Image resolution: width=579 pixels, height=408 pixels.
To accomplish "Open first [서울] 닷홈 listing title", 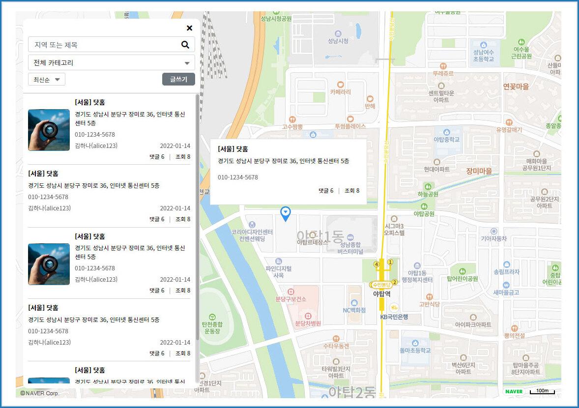I will tap(89, 102).
